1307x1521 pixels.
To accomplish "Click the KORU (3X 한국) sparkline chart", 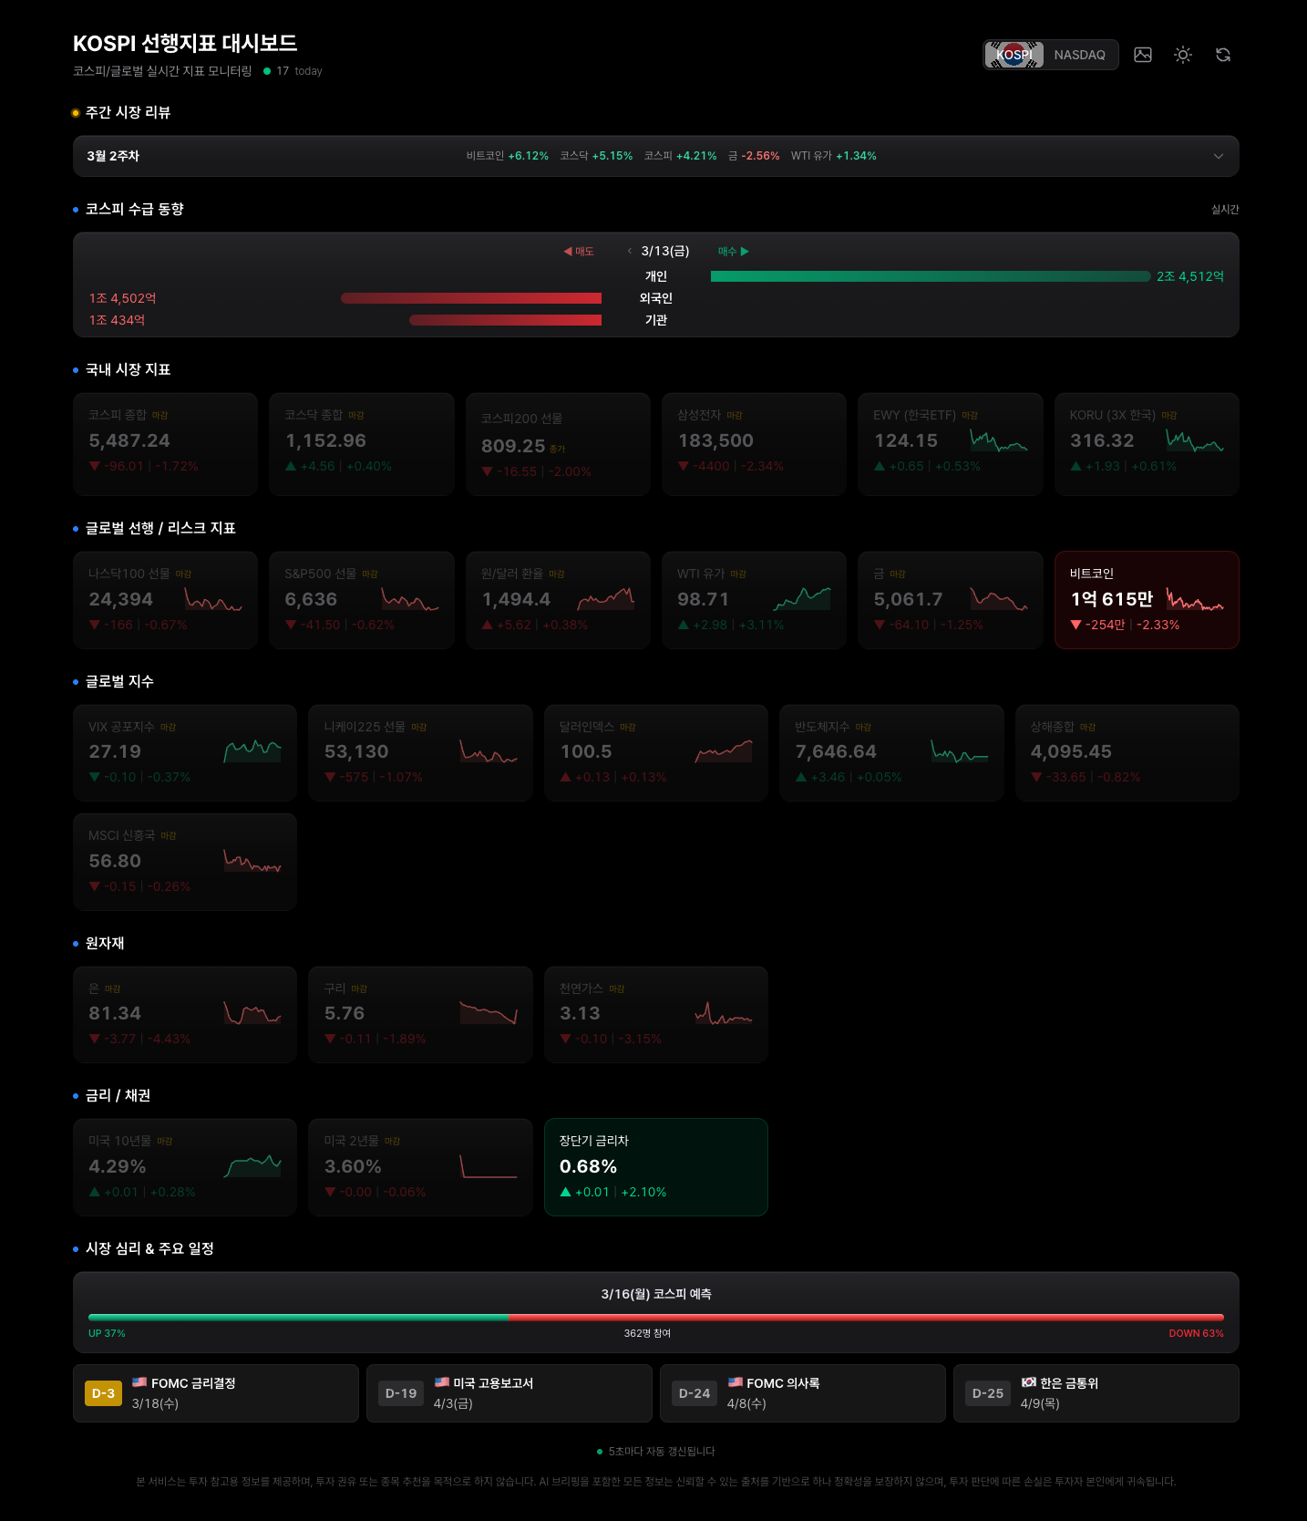I will pos(1194,441).
